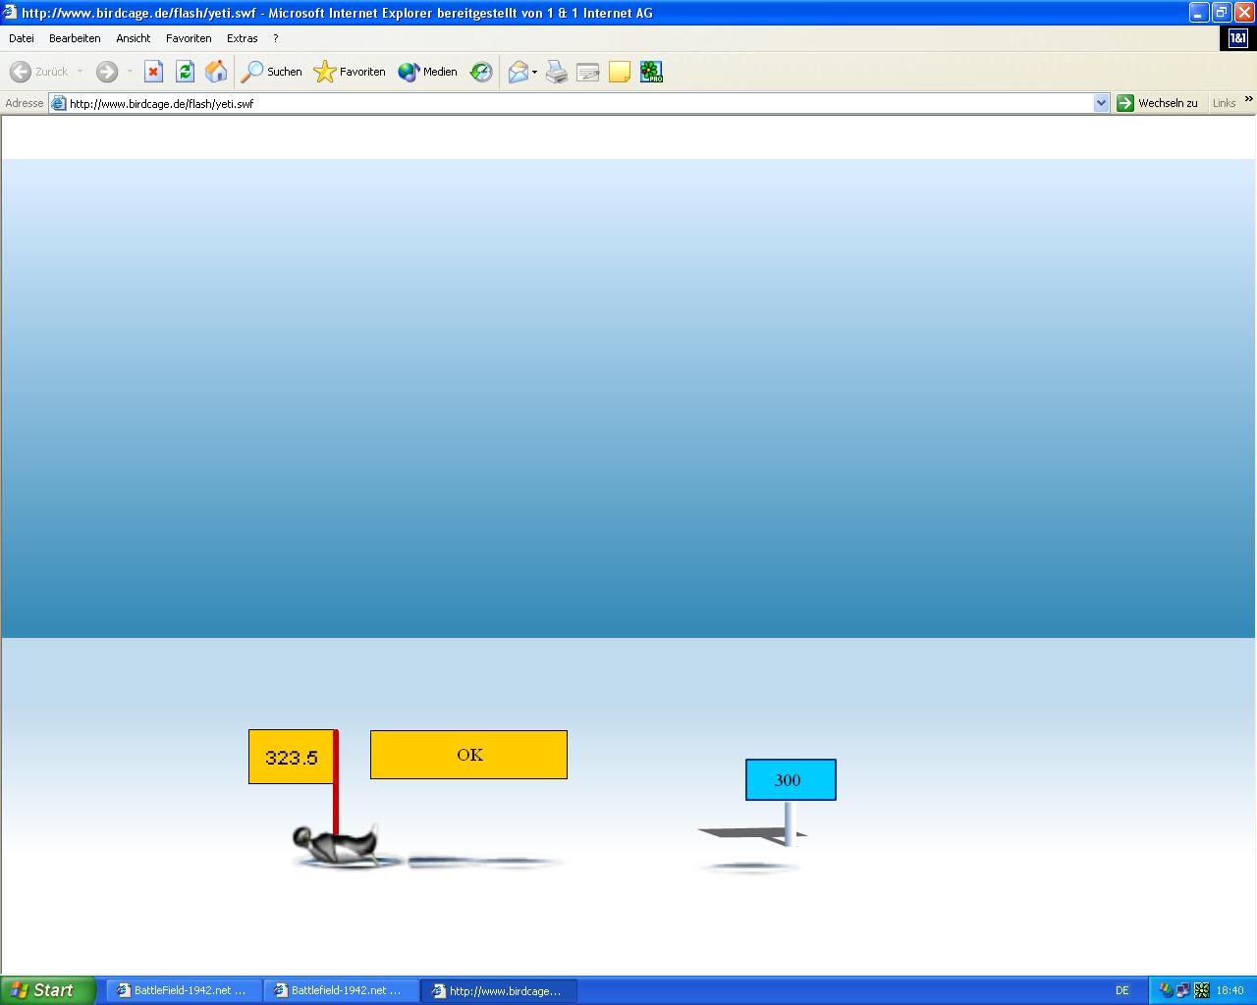Expand the Links toolbar chevron

click(1248, 99)
